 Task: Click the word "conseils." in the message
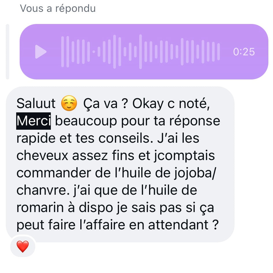(x=126, y=138)
